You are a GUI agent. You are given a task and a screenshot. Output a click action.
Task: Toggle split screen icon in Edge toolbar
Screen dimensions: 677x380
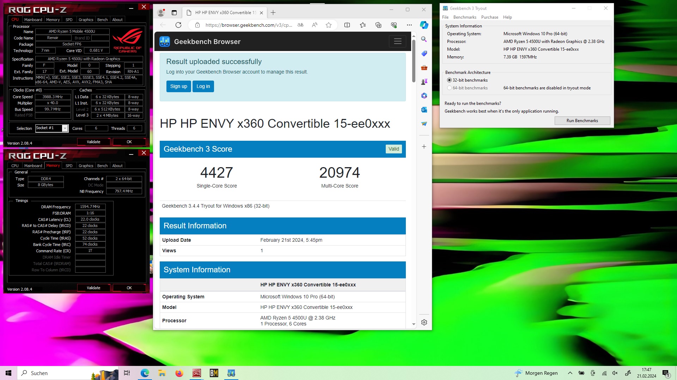(347, 25)
